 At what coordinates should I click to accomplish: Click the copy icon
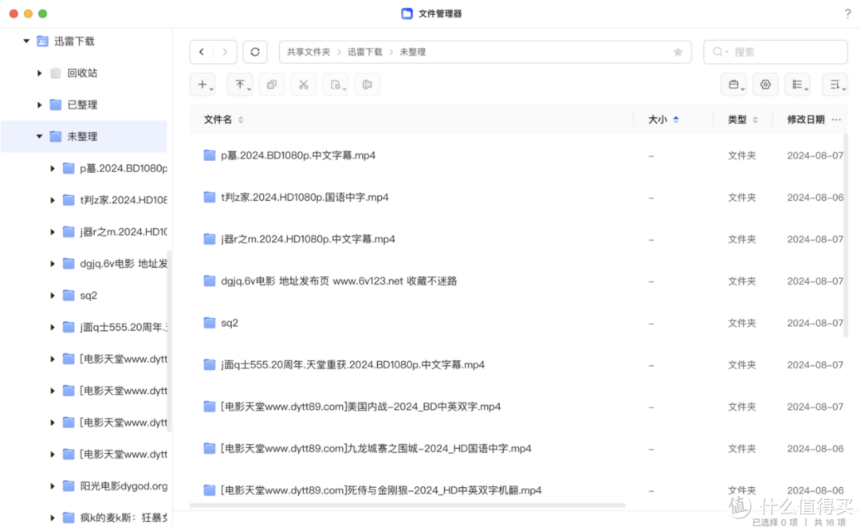(x=271, y=84)
